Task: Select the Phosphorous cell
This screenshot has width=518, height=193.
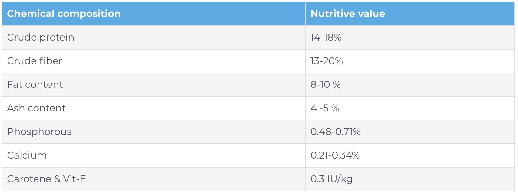Action: [39, 132]
